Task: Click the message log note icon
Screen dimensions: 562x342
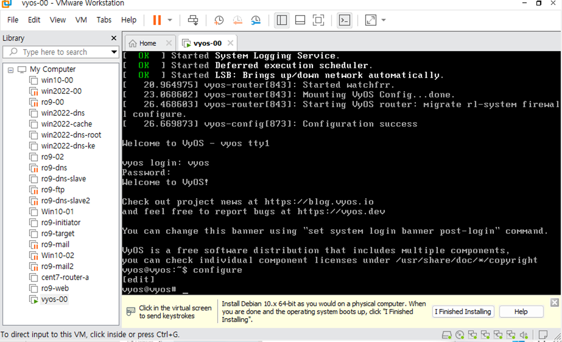Action: coord(543,335)
